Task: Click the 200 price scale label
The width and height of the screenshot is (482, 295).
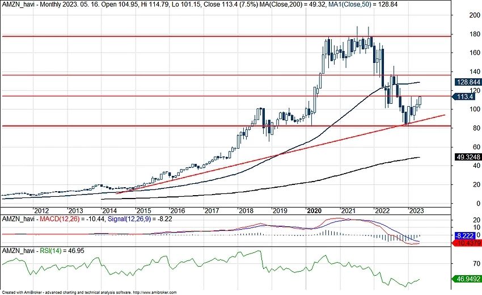Action: 475,15
